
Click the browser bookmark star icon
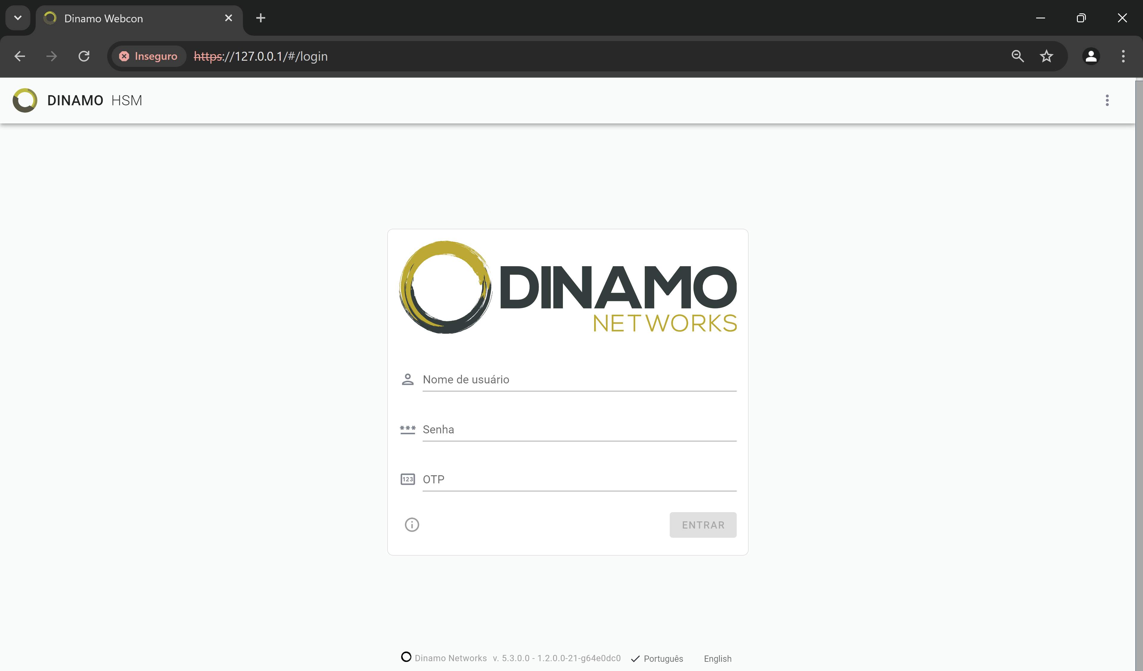[1047, 56]
